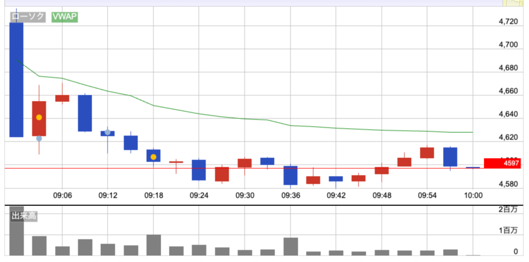Click the light-blue marker below the second candle
The width and height of the screenshot is (529, 262).
(x=39, y=138)
